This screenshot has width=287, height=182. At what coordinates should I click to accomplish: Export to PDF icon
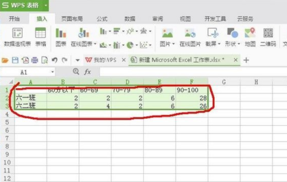(25, 60)
